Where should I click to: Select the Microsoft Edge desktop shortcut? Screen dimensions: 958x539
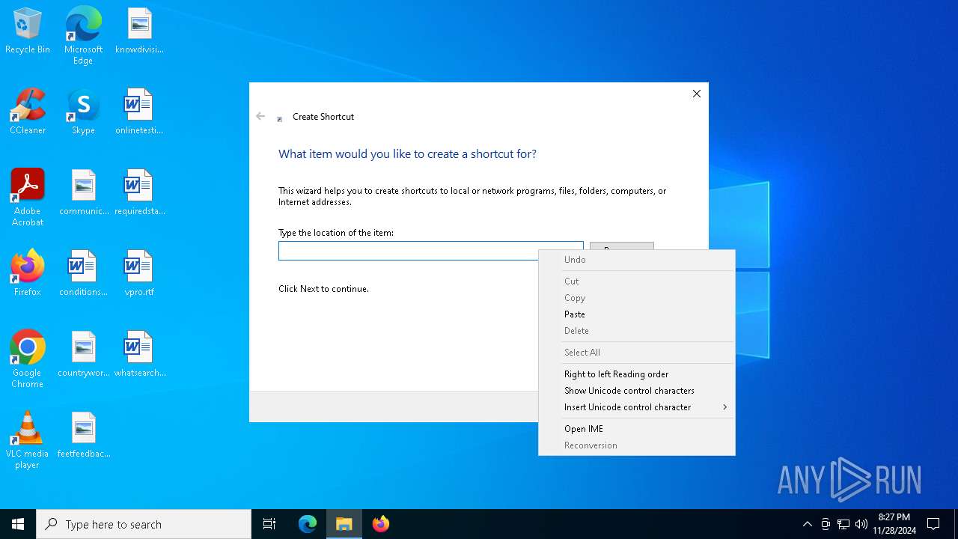(83, 36)
